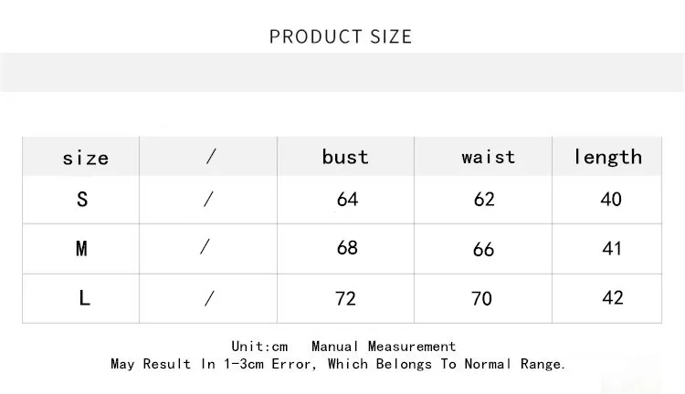Click waist value 66 for size M
This screenshot has width=685, height=394.
pos(483,250)
